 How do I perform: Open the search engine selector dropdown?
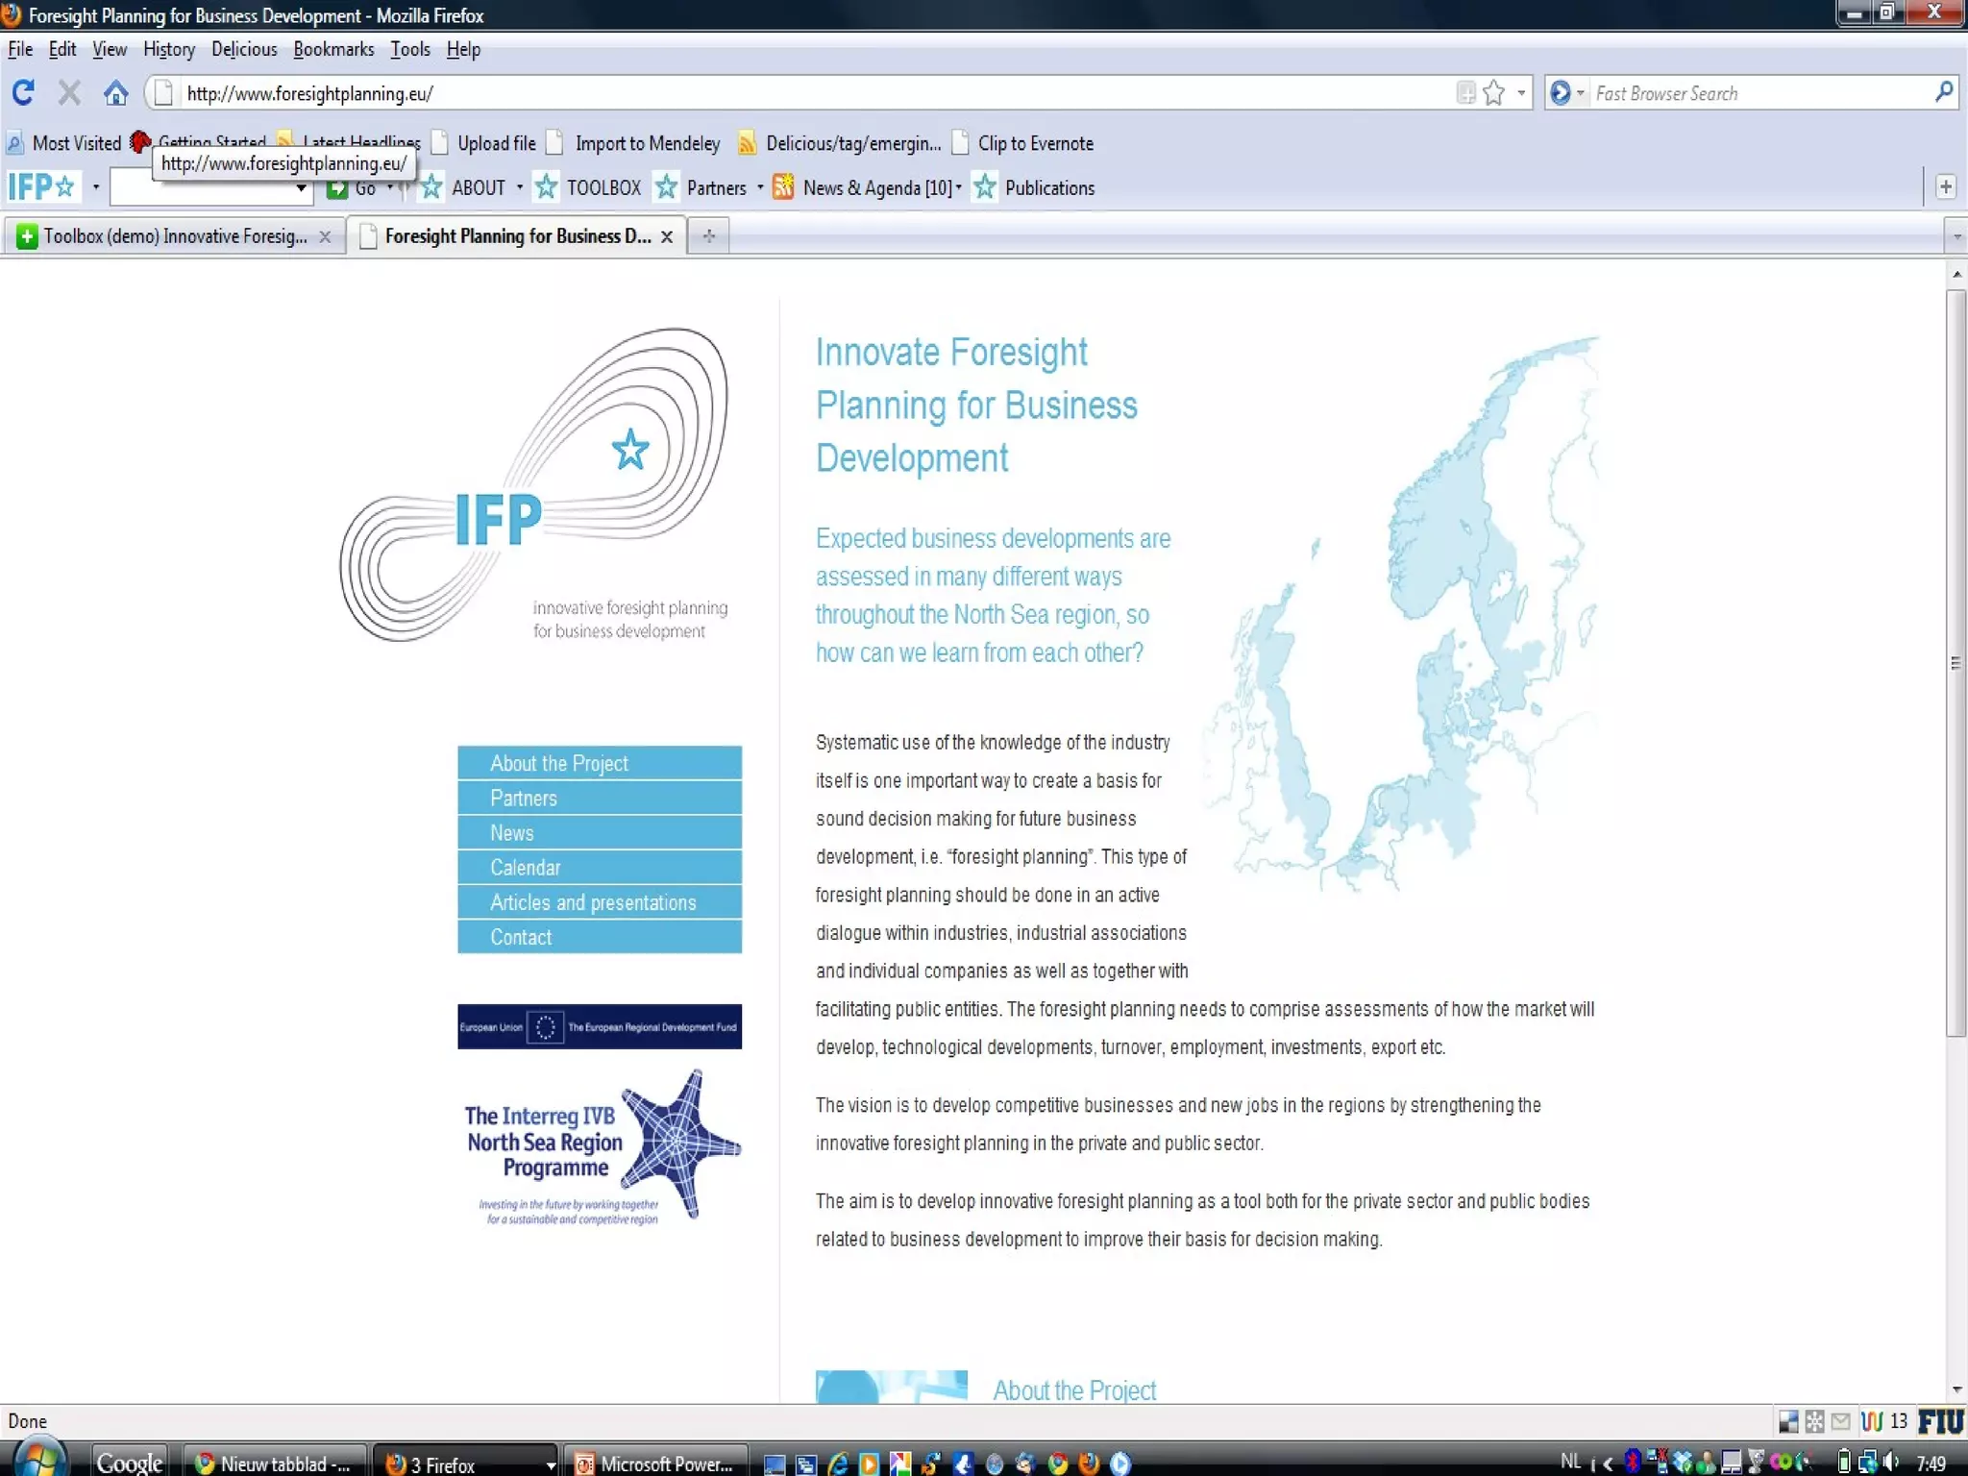coord(1567,93)
